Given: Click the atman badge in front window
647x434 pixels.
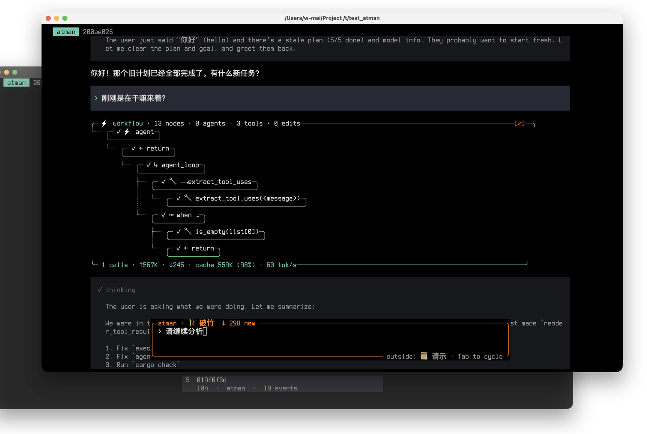Looking at the screenshot, I should 66,32.
